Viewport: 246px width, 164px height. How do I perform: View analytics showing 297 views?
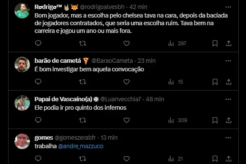click(177, 44)
